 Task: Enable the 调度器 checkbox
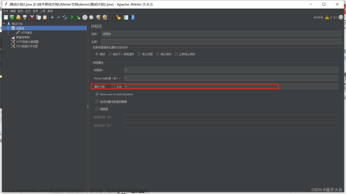pyautogui.click(x=97, y=109)
